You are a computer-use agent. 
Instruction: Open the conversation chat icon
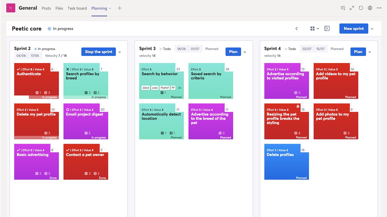pos(343,8)
